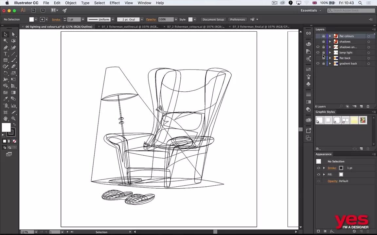377x235 pixels.
Task: Select the Eraser tool
Action: click(x=13, y=67)
